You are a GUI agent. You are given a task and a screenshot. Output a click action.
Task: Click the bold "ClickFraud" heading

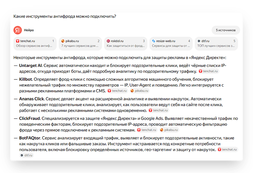29,119
